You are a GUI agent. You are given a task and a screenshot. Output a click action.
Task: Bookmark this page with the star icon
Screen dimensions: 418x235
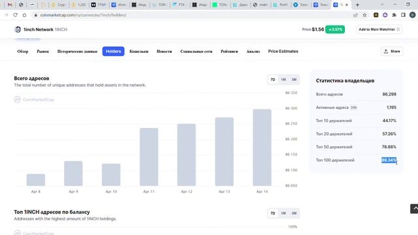pyautogui.click(x=364, y=15)
